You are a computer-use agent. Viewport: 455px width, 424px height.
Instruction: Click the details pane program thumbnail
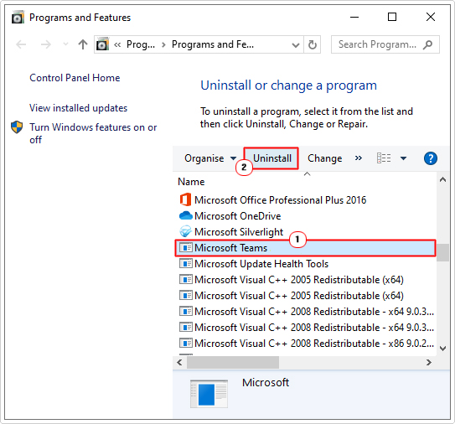(x=209, y=394)
